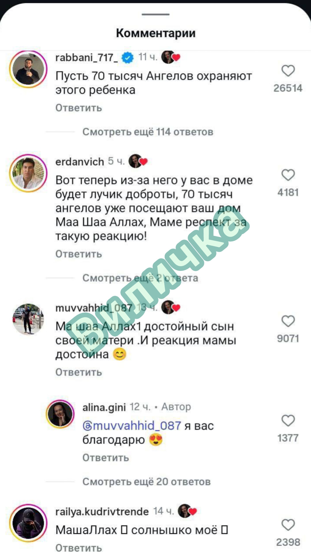Screen dimensions: 311x552
Task: Like railya.kudrivtrende's comment heart icon
Action: point(288,525)
